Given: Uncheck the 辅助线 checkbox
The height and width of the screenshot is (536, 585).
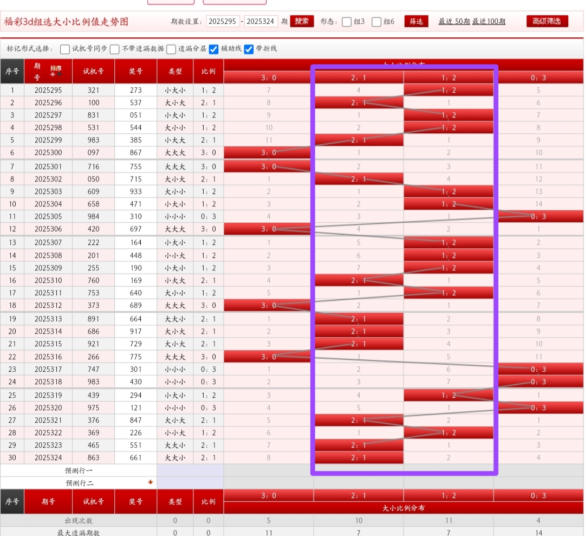Looking at the screenshot, I should [x=213, y=49].
